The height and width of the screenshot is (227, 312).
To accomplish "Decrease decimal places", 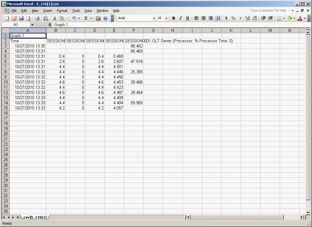I will pos(254,18).
